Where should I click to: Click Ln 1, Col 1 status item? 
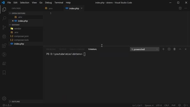coord(137,105)
